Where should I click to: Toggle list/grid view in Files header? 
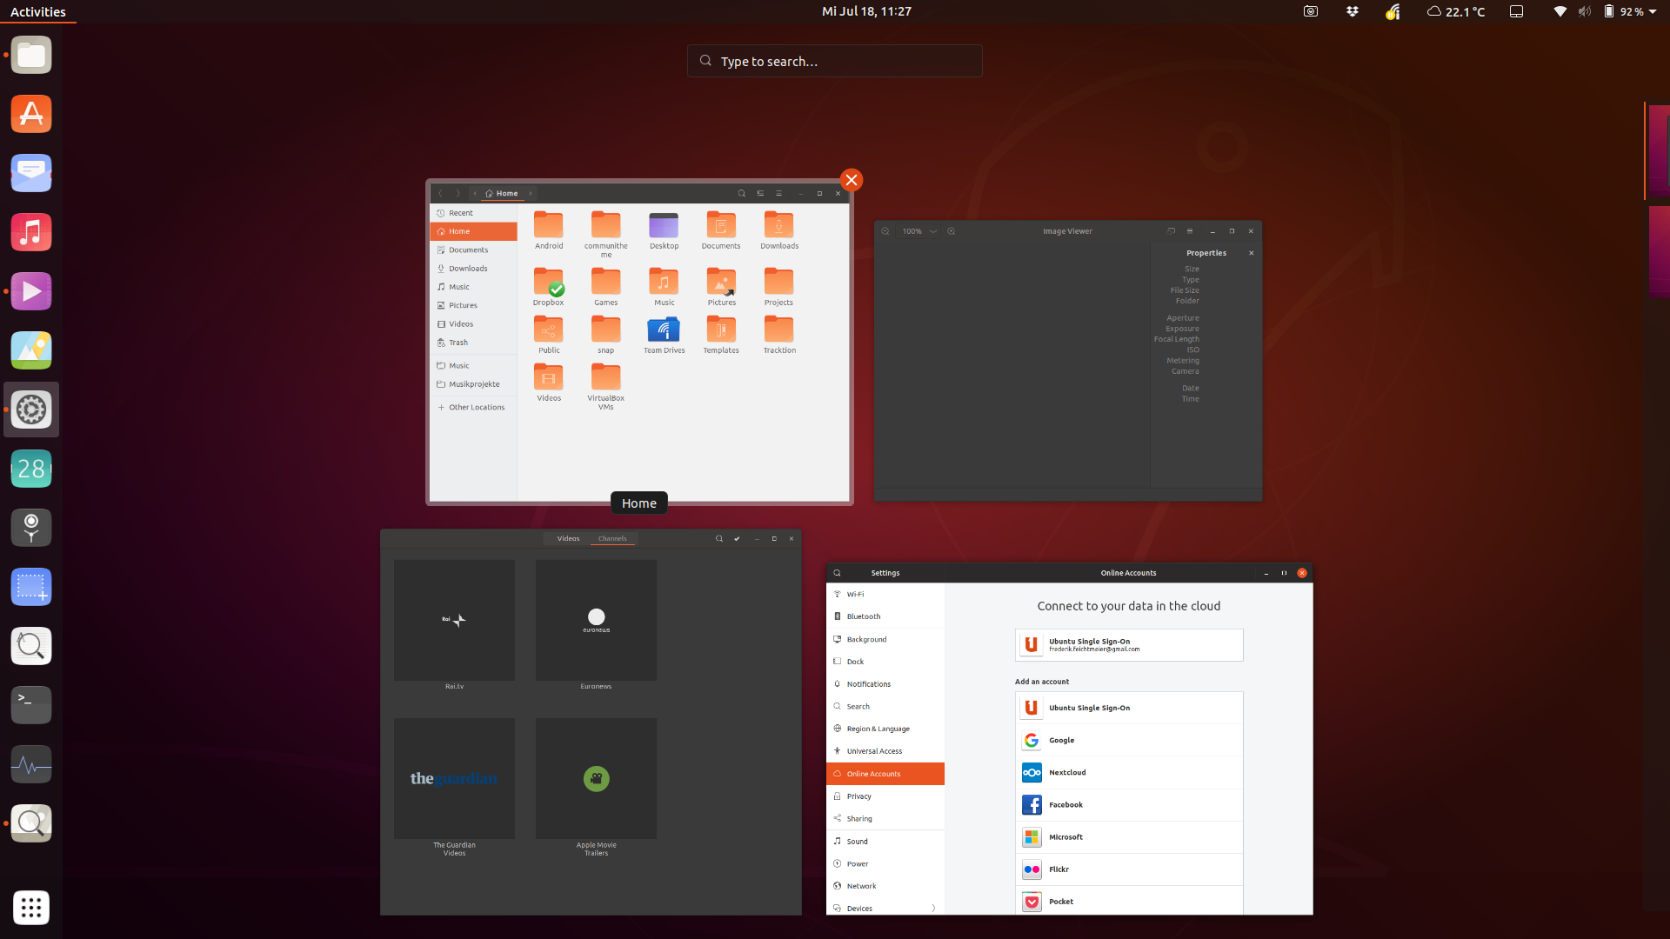point(760,193)
